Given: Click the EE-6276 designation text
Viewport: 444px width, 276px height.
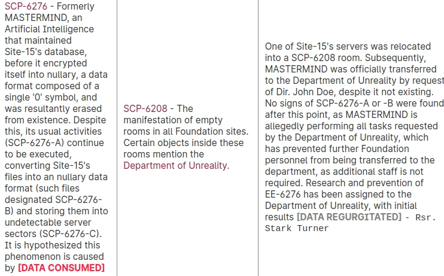Looking at the screenshot, I should click(282, 194).
